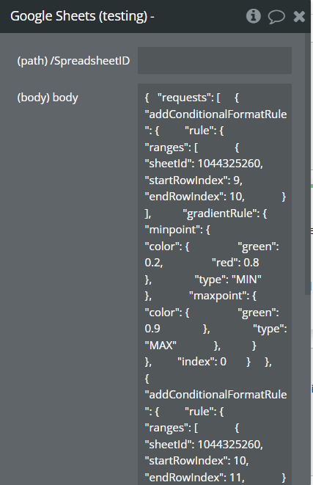The height and width of the screenshot is (485, 313).
Task: Close the Google Sheets (testing) panel
Action: click(x=299, y=16)
